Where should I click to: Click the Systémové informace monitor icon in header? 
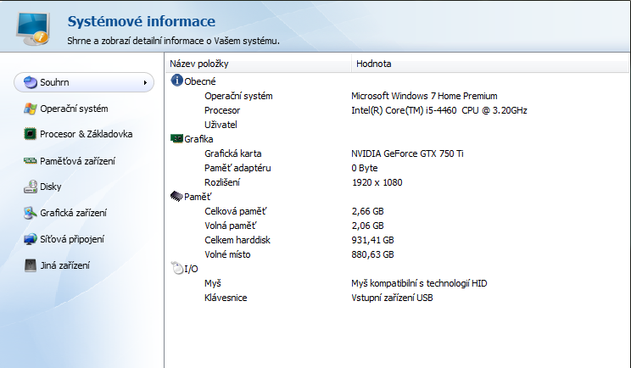pos(33,28)
